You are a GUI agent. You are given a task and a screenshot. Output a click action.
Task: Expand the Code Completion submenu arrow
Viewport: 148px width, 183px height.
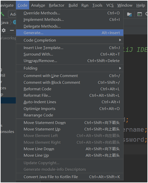point(120,40)
